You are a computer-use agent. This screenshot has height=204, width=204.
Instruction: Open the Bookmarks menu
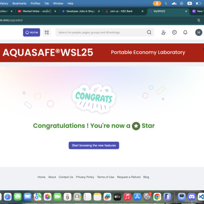click(x=19, y=4)
